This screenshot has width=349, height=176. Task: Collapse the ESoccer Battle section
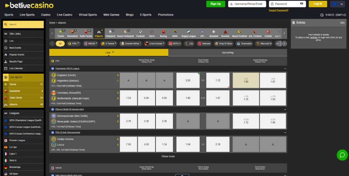[x=285, y=109]
